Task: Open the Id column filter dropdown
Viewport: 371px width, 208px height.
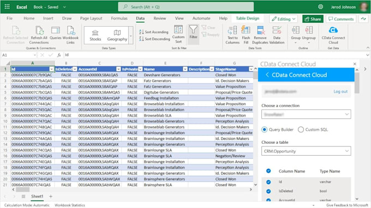Action: [x=52, y=69]
